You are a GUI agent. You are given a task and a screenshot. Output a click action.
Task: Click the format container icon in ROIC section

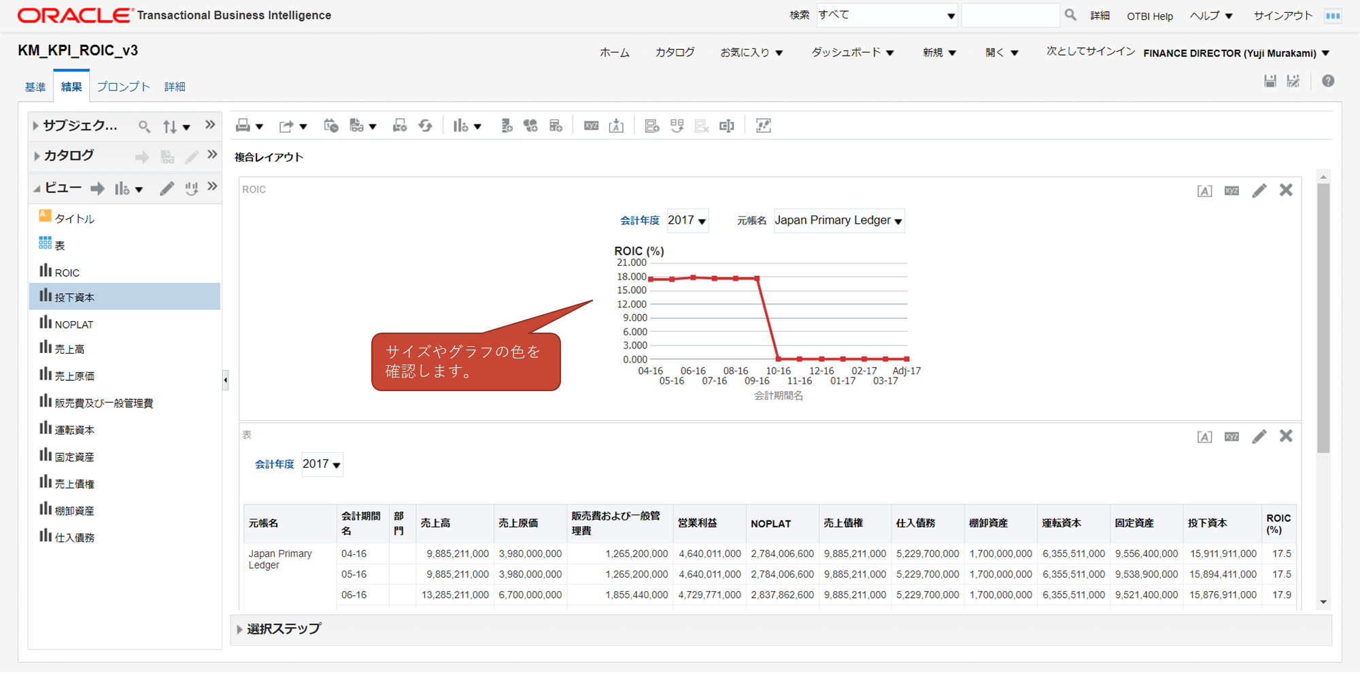(x=1204, y=191)
